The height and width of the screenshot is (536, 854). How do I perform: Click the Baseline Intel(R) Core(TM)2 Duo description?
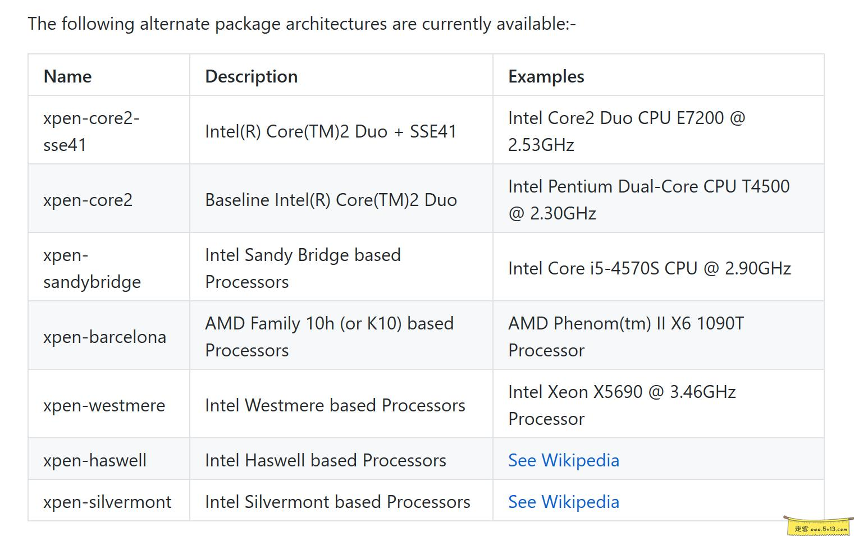click(x=331, y=200)
